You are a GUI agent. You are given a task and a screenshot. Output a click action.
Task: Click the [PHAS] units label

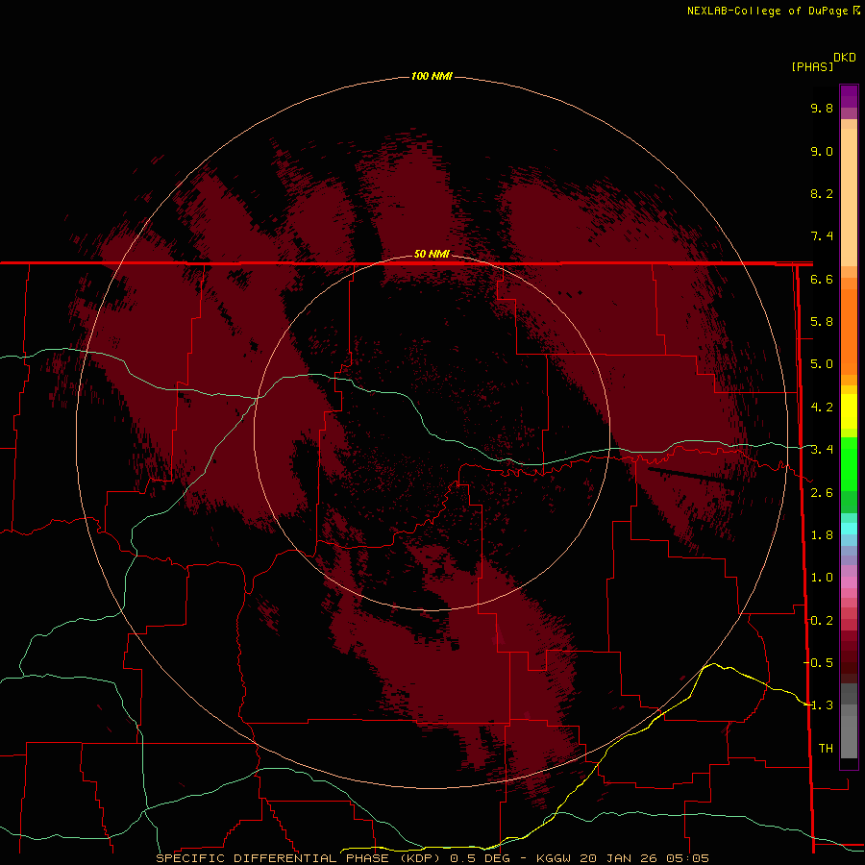tap(812, 66)
